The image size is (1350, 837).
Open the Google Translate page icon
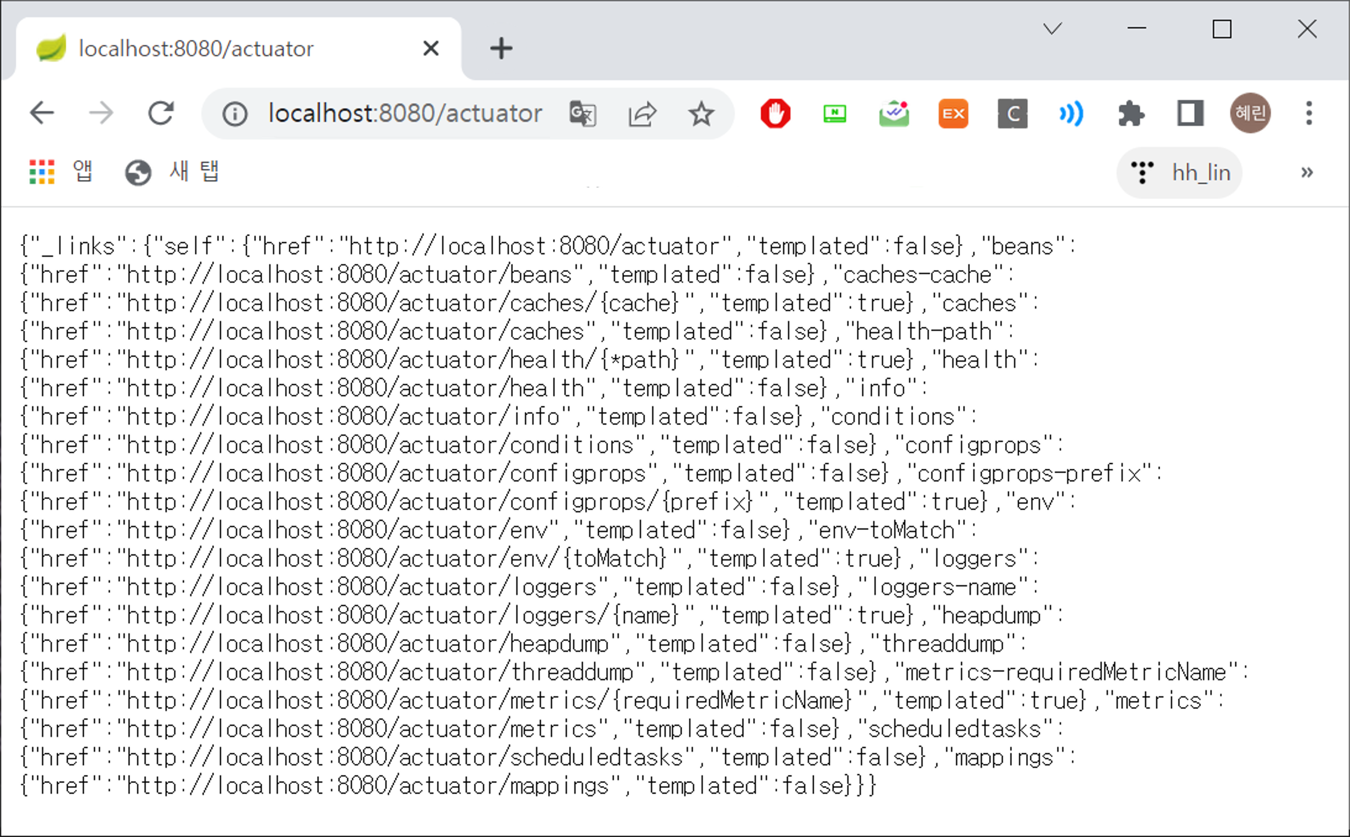coord(583,114)
